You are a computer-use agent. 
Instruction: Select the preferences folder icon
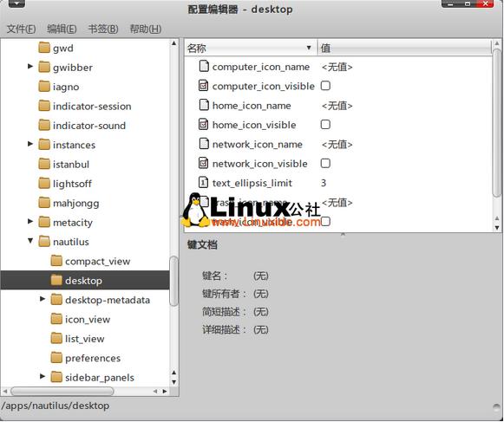pos(56,358)
